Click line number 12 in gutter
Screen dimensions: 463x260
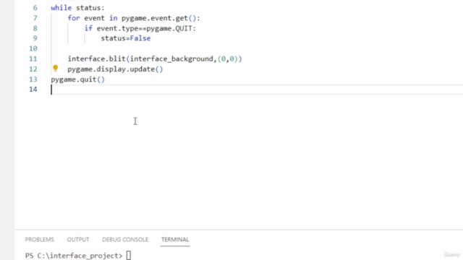click(x=33, y=69)
